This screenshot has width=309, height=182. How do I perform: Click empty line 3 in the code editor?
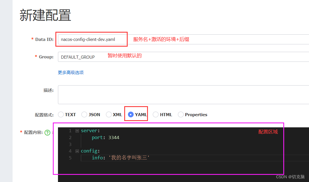point(100,144)
